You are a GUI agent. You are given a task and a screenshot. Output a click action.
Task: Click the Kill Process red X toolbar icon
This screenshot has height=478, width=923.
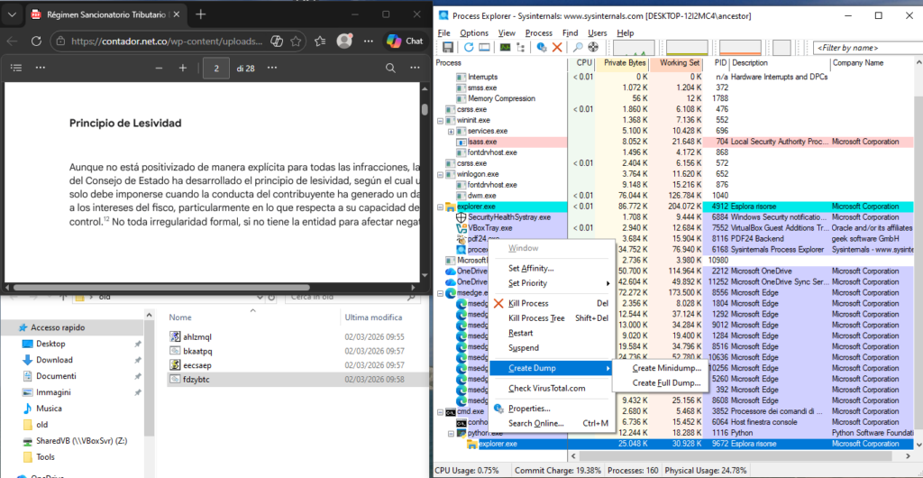pyautogui.click(x=556, y=47)
